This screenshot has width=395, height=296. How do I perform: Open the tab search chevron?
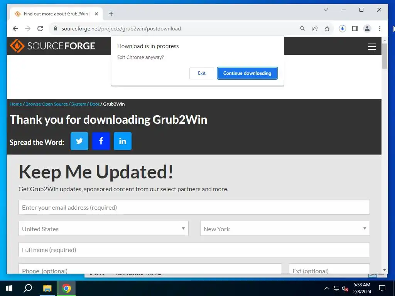click(326, 10)
